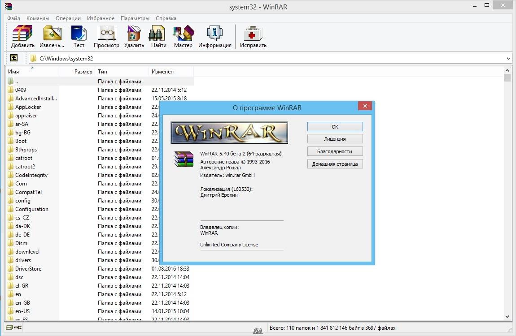This screenshot has height=336, width=516.
Task: Open the Избранное menu
Action: point(101,18)
